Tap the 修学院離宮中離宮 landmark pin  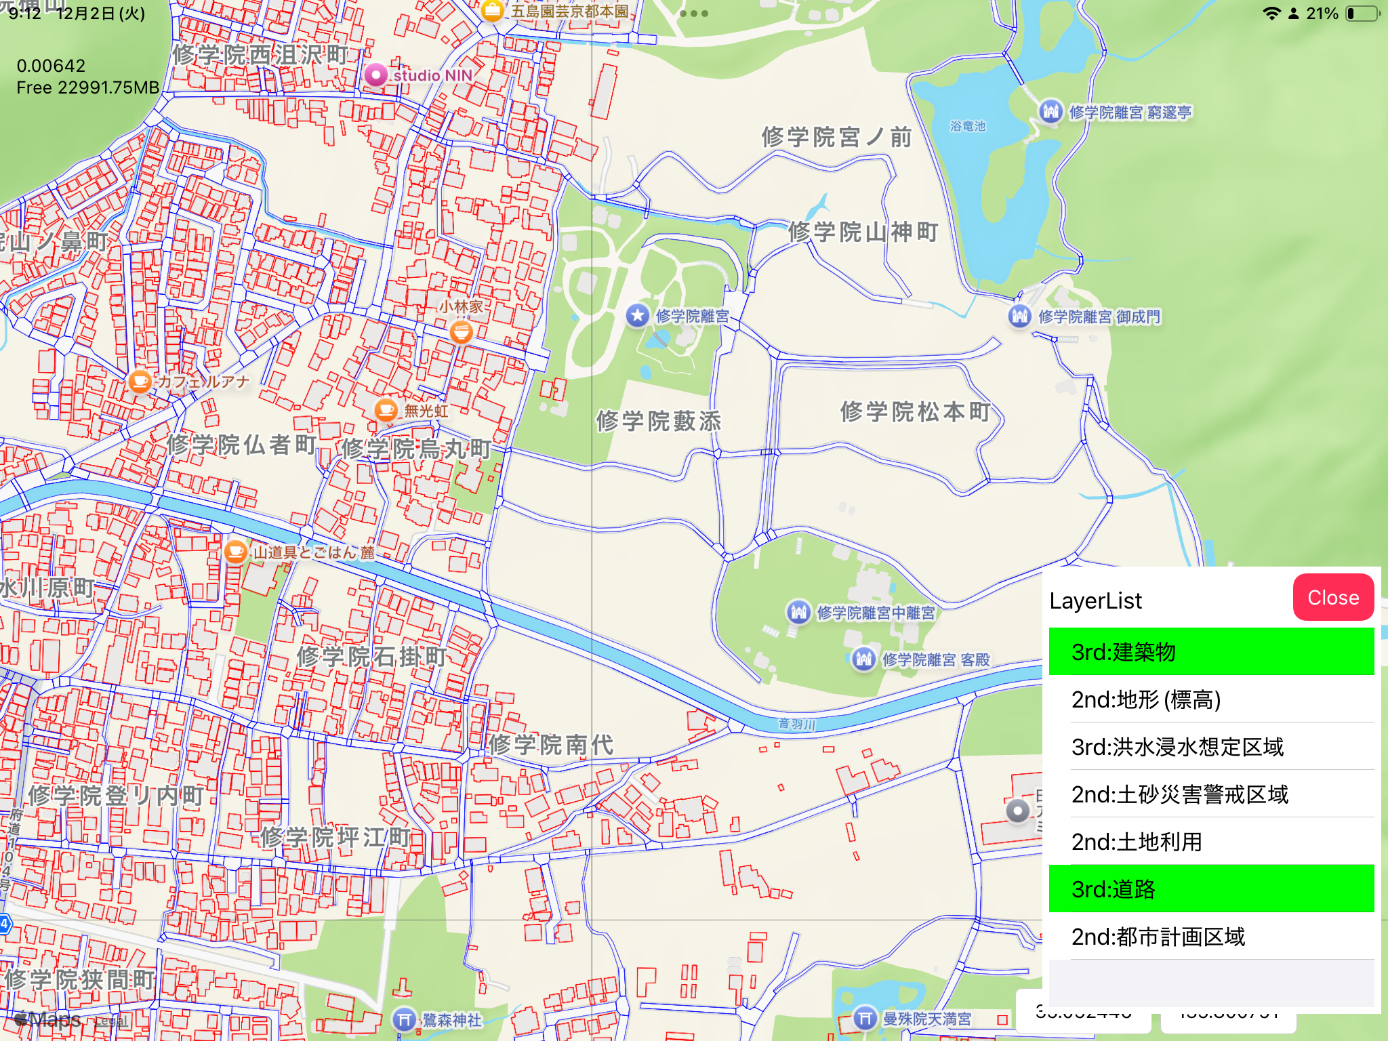tap(798, 613)
